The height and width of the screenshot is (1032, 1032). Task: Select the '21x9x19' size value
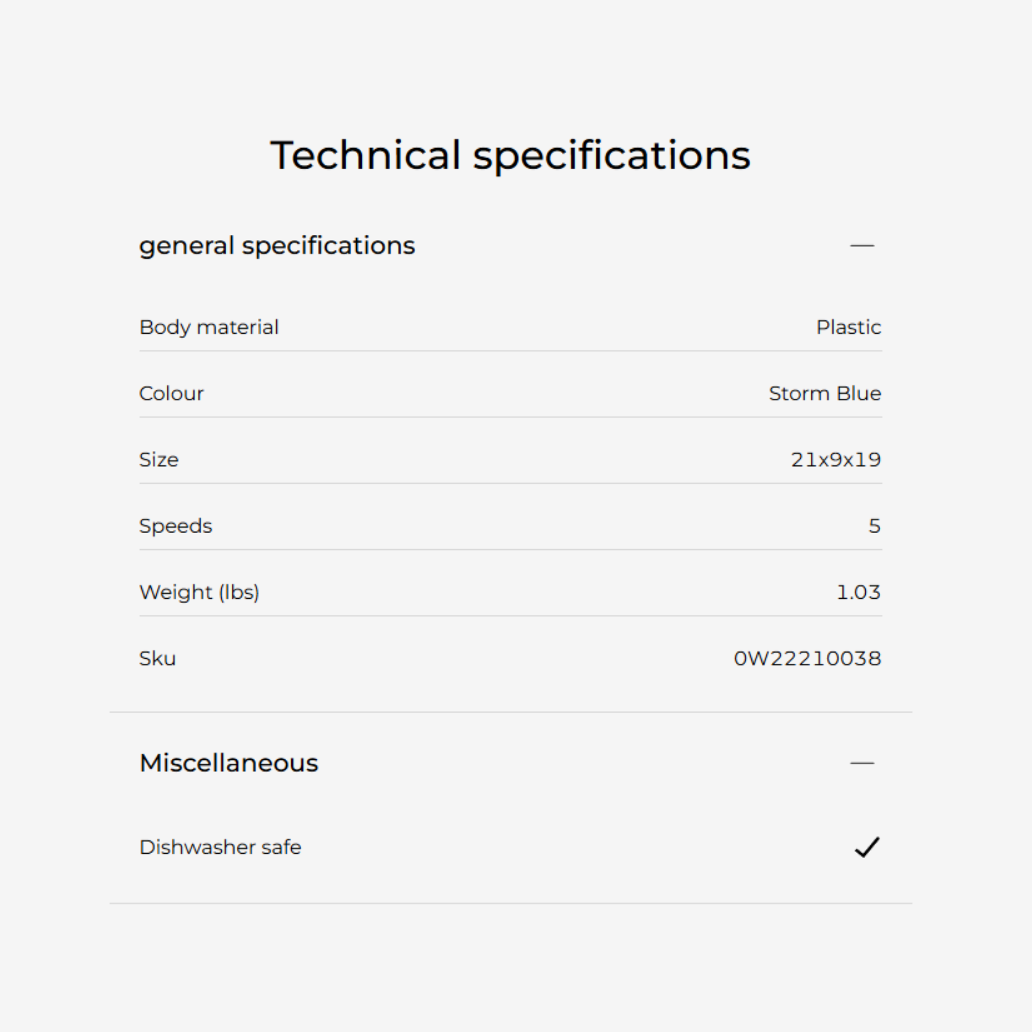click(x=835, y=460)
